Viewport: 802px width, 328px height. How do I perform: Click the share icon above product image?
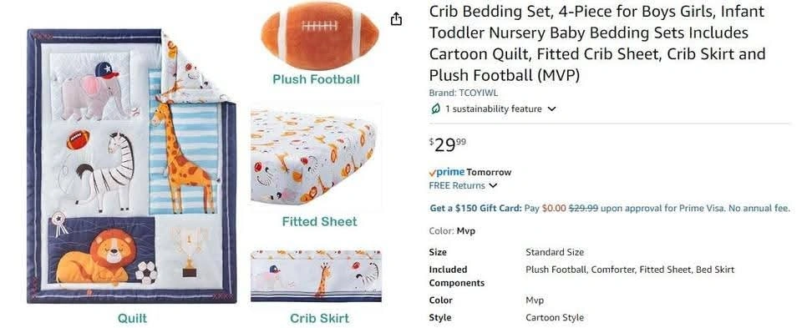(x=396, y=19)
